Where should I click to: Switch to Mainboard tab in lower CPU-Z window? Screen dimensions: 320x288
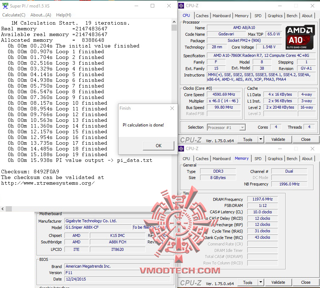point(222,159)
